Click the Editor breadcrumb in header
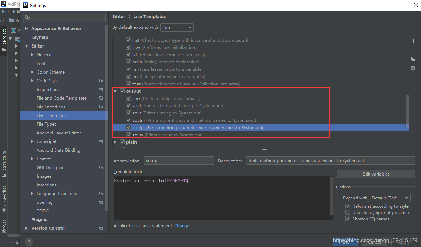The image size is (421, 247). click(x=119, y=16)
